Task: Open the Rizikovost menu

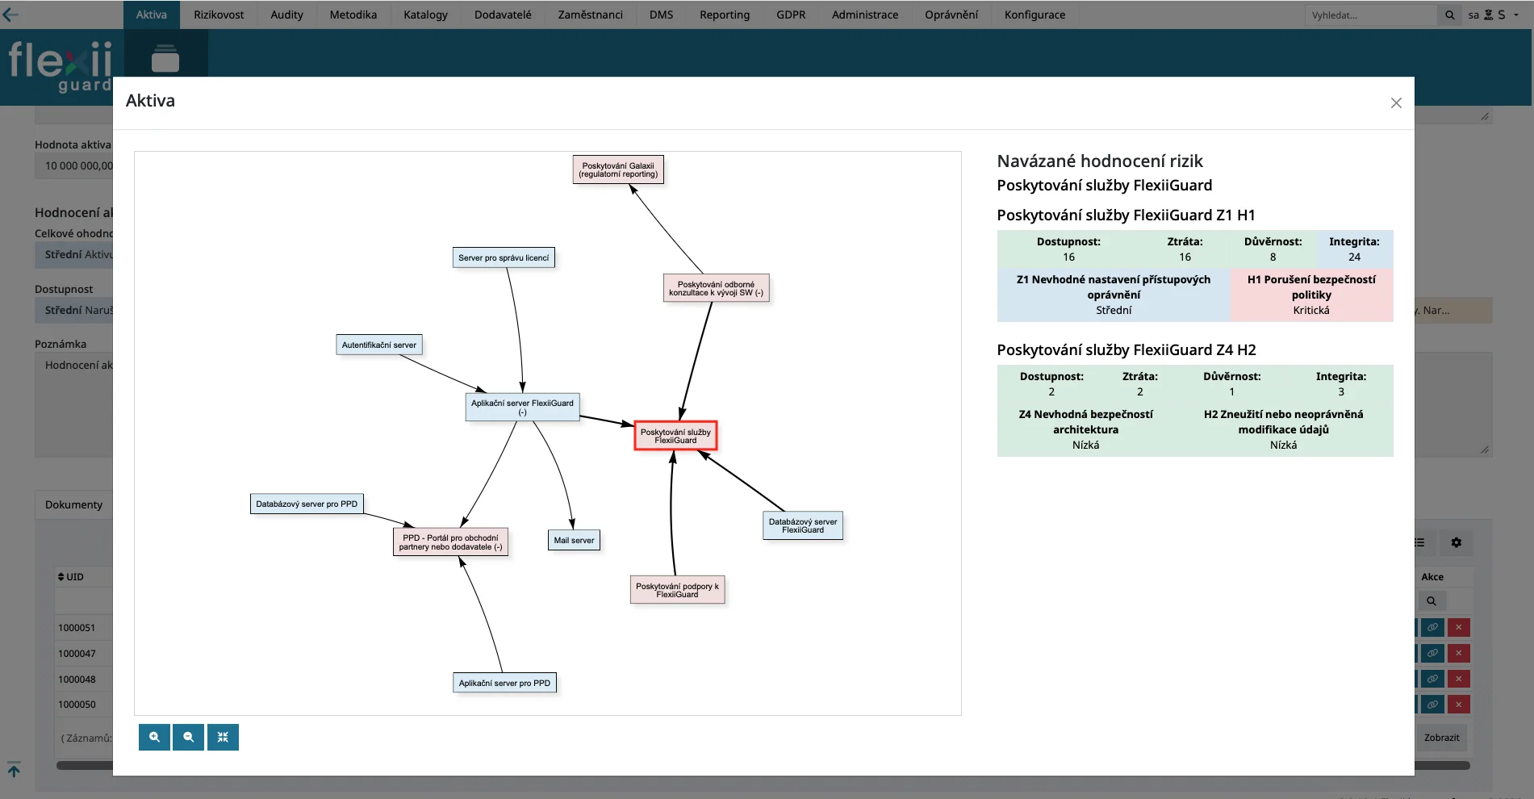Action: tap(219, 15)
